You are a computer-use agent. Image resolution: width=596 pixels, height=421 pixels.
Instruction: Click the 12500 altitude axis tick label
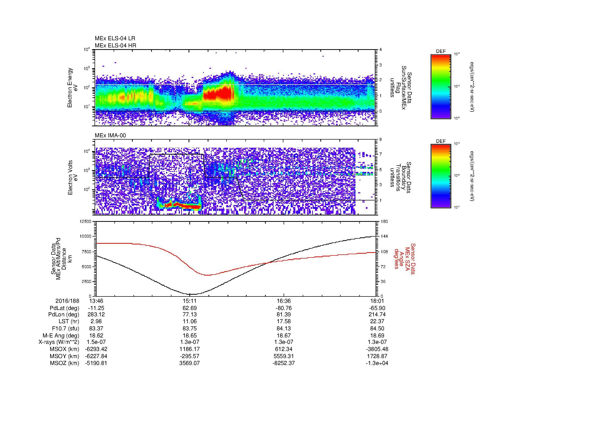[x=86, y=221]
